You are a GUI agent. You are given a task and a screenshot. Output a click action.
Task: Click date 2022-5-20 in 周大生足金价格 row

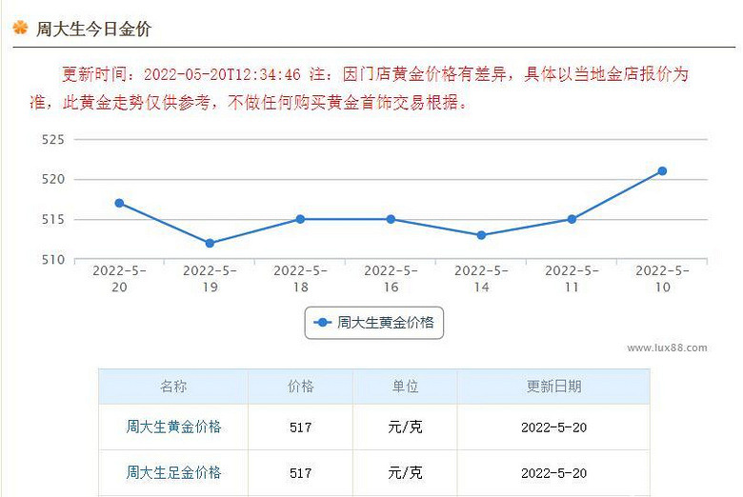554,473
